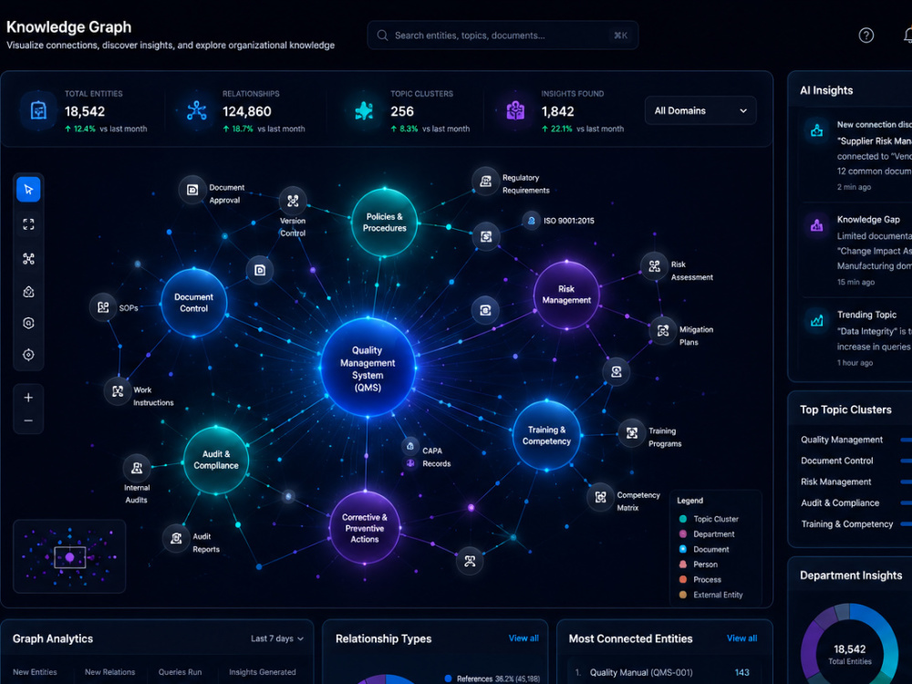This screenshot has height=684, width=912.
Task: Click the Insights Found stat icon
Action: coord(515,110)
